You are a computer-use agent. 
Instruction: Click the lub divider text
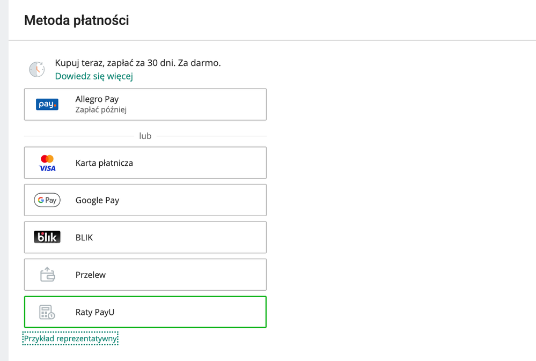pos(145,136)
